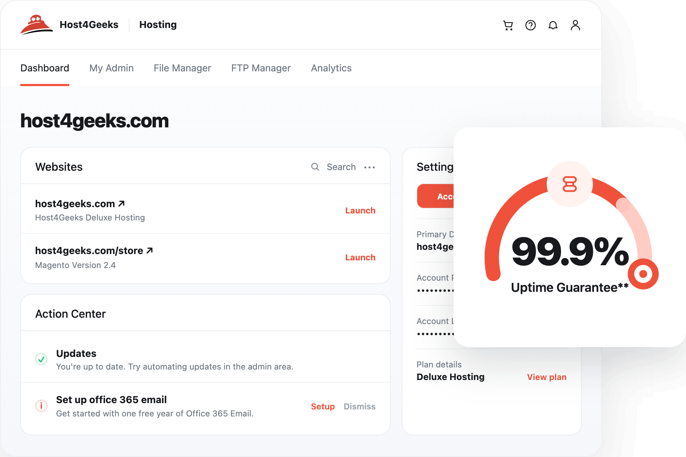
Task: Open the host4geeks.com/store site link
Action: click(89, 251)
